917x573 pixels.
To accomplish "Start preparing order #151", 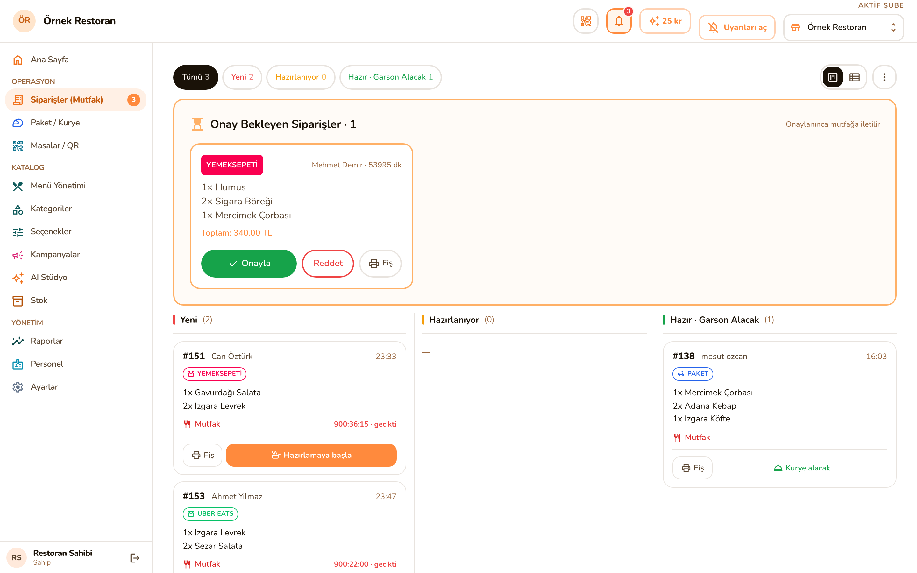I will [311, 455].
